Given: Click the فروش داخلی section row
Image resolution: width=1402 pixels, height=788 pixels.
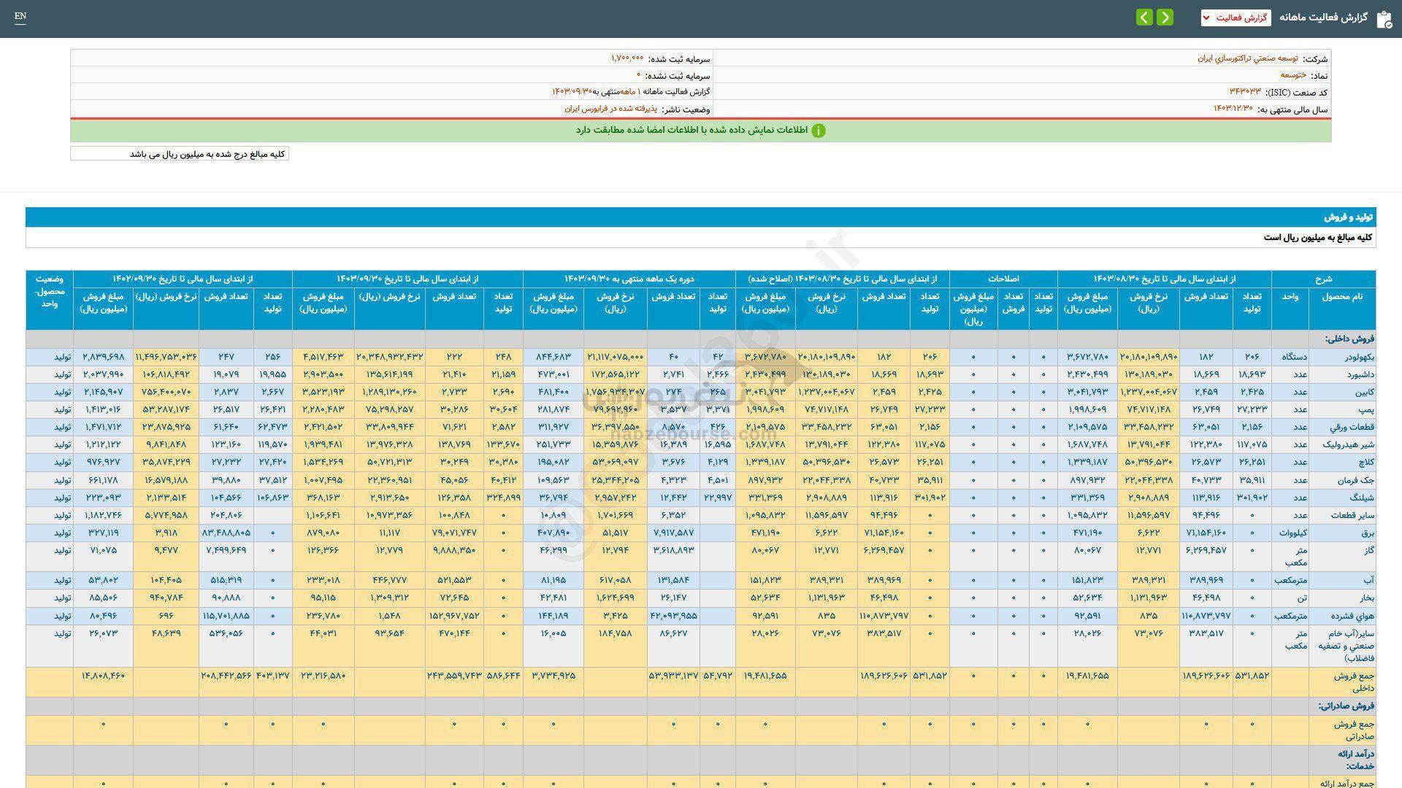Looking at the screenshot, I should pyautogui.click(x=1349, y=339).
